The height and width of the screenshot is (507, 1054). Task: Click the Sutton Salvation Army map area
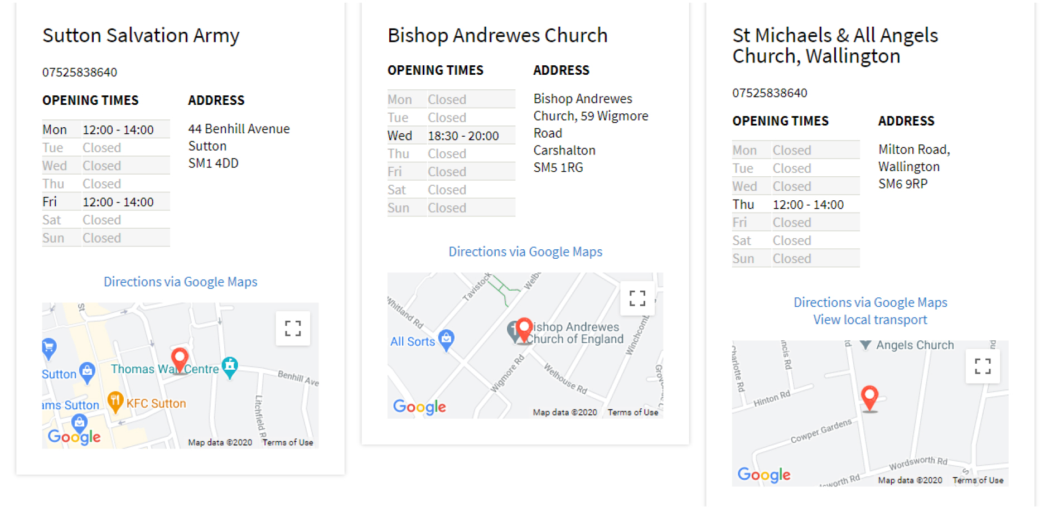coord(180,375)
